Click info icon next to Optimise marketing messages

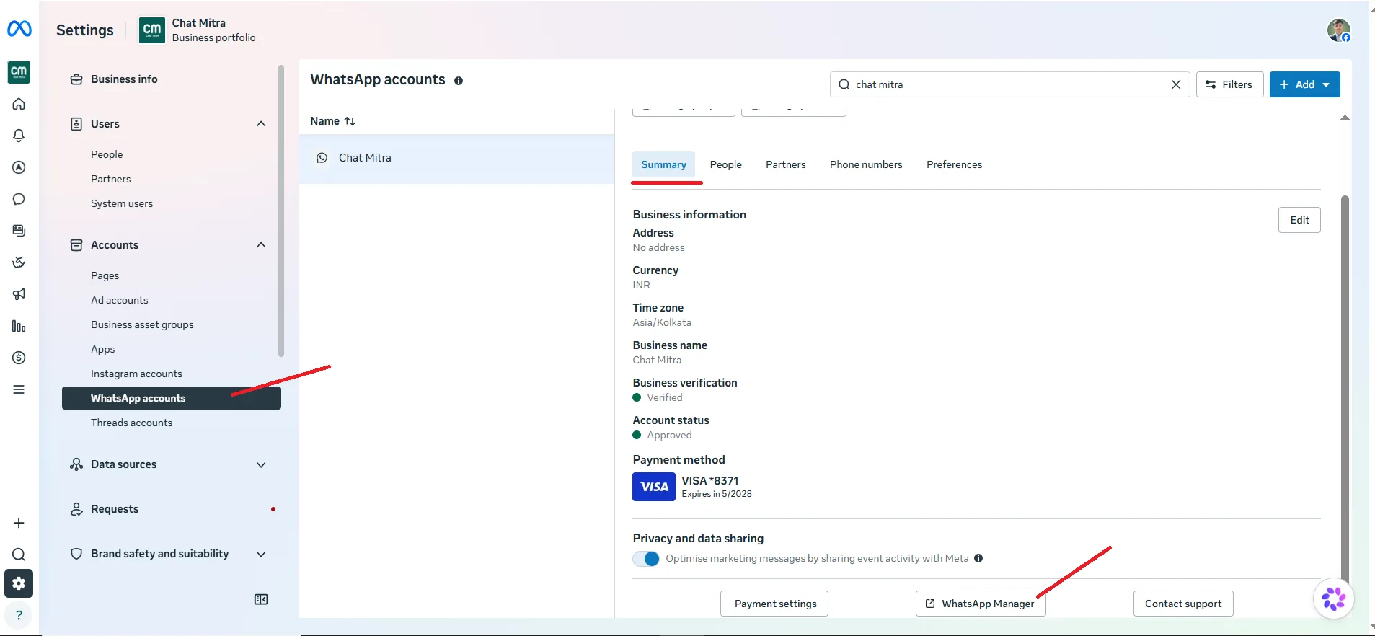tap(978, 558)
